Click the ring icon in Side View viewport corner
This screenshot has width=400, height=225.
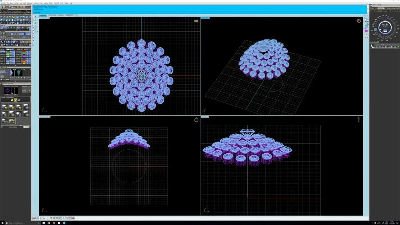[358, 119]
